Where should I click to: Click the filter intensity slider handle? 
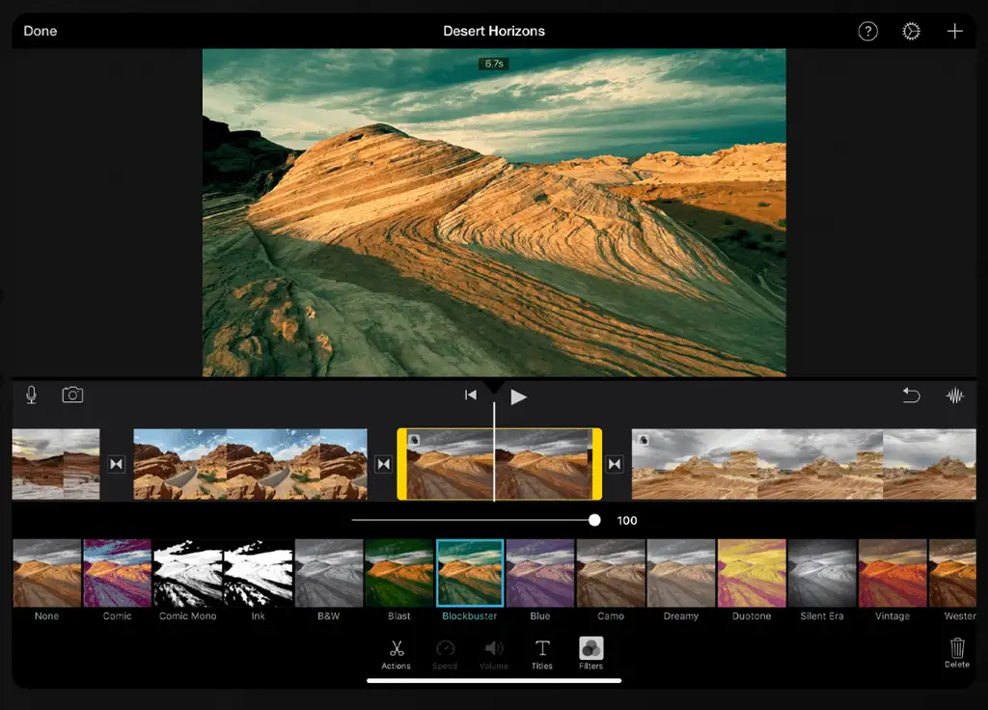[594, 520]
